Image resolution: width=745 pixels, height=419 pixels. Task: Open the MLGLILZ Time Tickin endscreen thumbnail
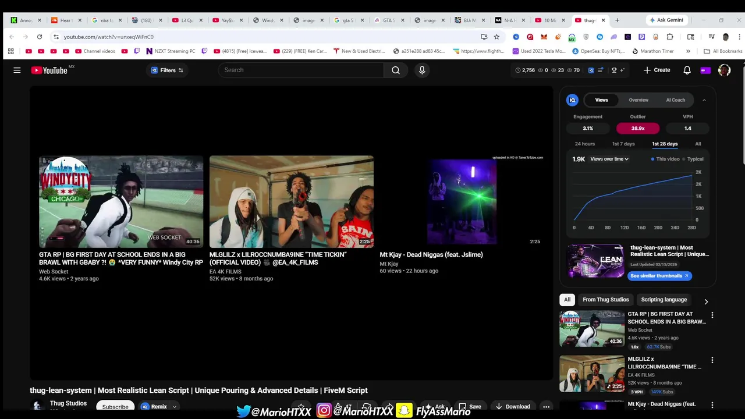coord(292,202)
